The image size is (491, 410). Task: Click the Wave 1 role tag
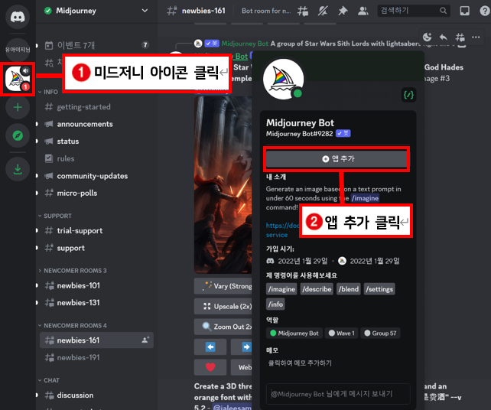pos(341,334)
